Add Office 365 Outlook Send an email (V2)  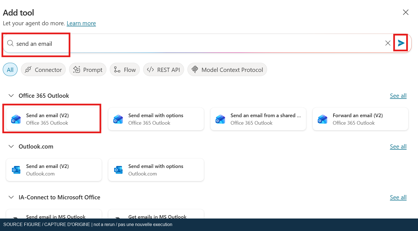[54, 119]
